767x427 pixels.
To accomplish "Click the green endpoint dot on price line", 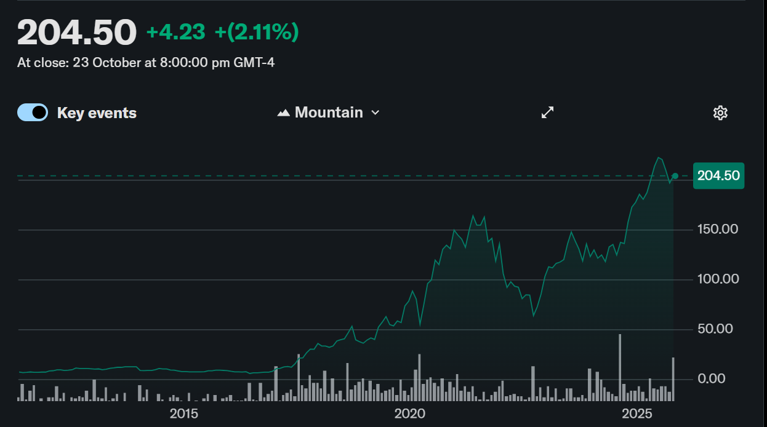I will coord(675,176).
